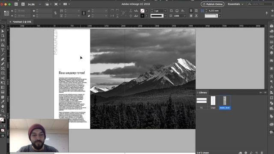Open the Pages panel icon in right dock
274x154 pixels.
coord(271,26)
